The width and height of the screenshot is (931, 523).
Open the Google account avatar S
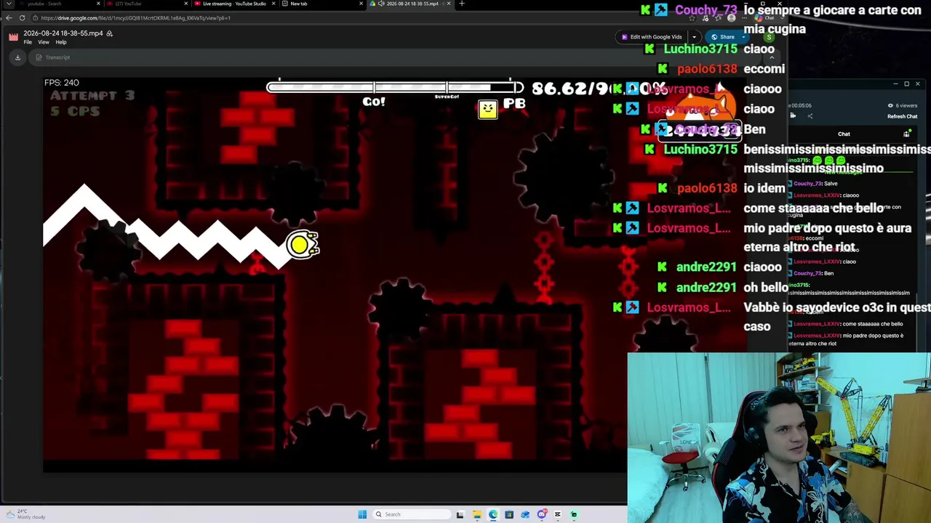click(x=769, y=37)
